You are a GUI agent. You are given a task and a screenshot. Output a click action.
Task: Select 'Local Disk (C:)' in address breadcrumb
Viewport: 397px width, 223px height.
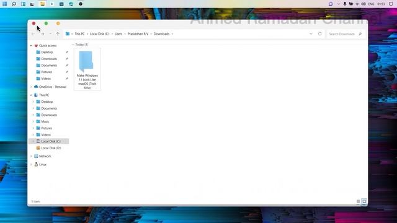(x=99, y=33)
